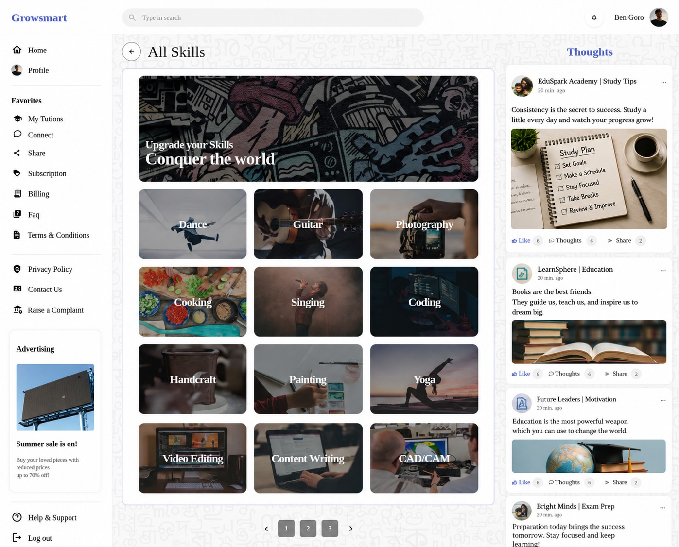Open Thoughts on the EduSpark Academy post
This screenshot has width=679, height=547.
tap(565, 240)
